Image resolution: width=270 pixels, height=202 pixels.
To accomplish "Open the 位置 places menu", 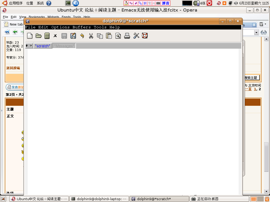I will [30, 3].
